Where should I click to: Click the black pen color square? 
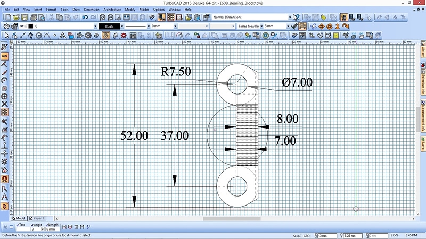coord(31,26)
